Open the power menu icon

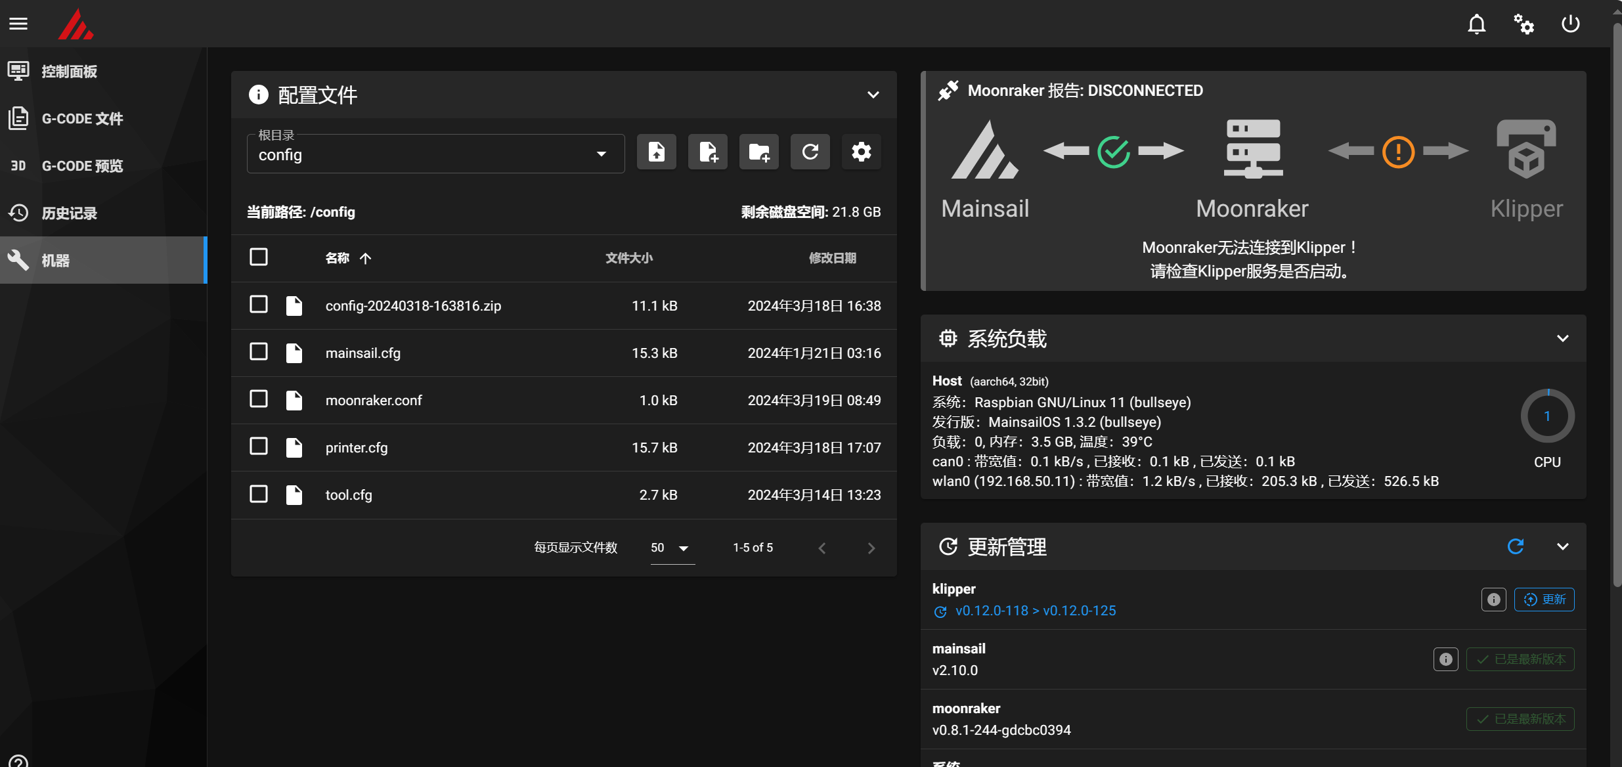coord(1571,24)
